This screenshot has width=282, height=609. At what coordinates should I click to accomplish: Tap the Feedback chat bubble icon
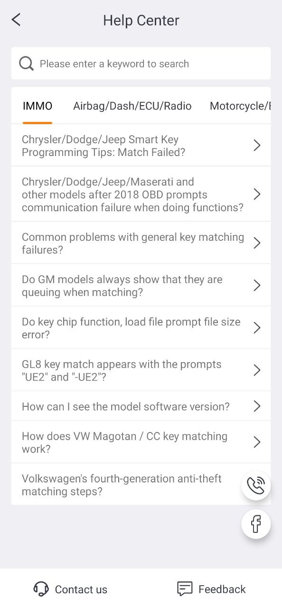coord(185,589)
